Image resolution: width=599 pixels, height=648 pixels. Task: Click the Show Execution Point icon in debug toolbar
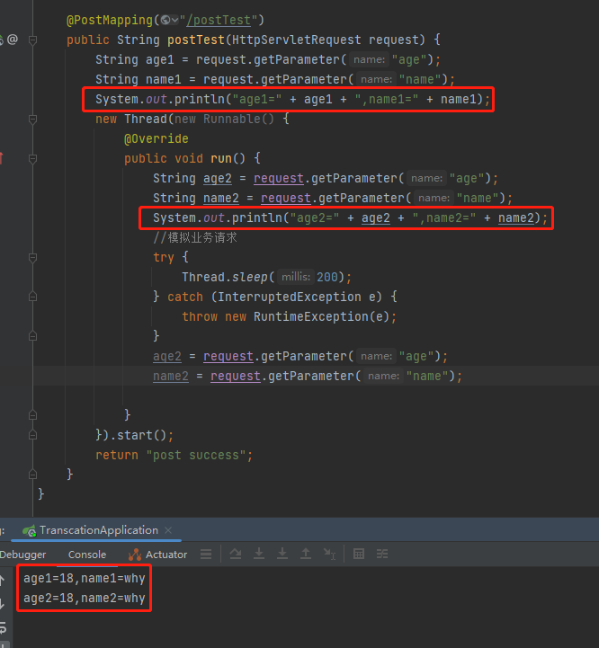tap(205, 555)
